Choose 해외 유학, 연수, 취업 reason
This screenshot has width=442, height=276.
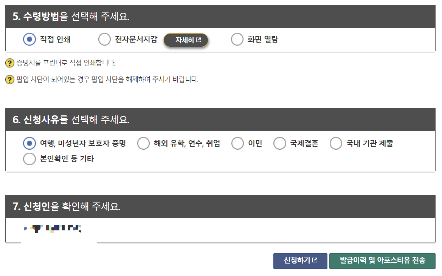(x=143, y=143)
